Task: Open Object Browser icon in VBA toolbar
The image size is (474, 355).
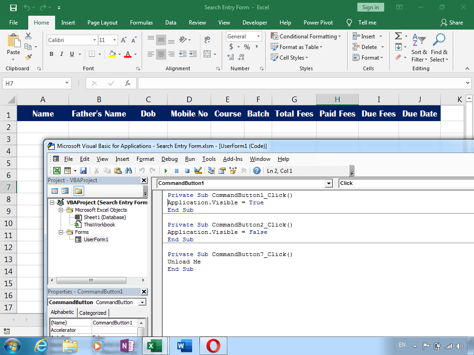Action: (x=233, y=171)
